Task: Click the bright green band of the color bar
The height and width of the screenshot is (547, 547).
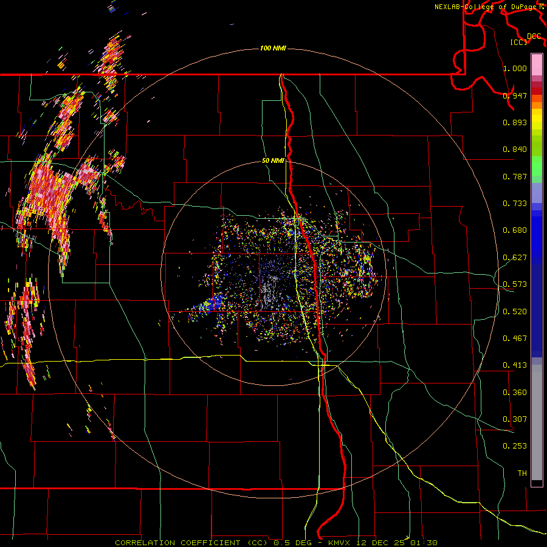Action: [537, 166]
